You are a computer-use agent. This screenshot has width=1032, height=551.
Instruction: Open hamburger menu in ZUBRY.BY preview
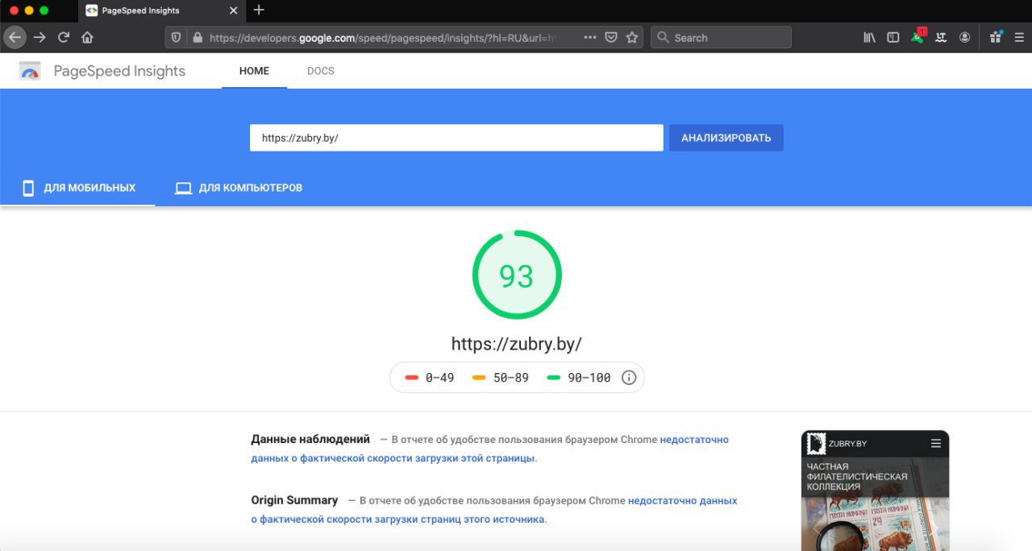(935, 443)
